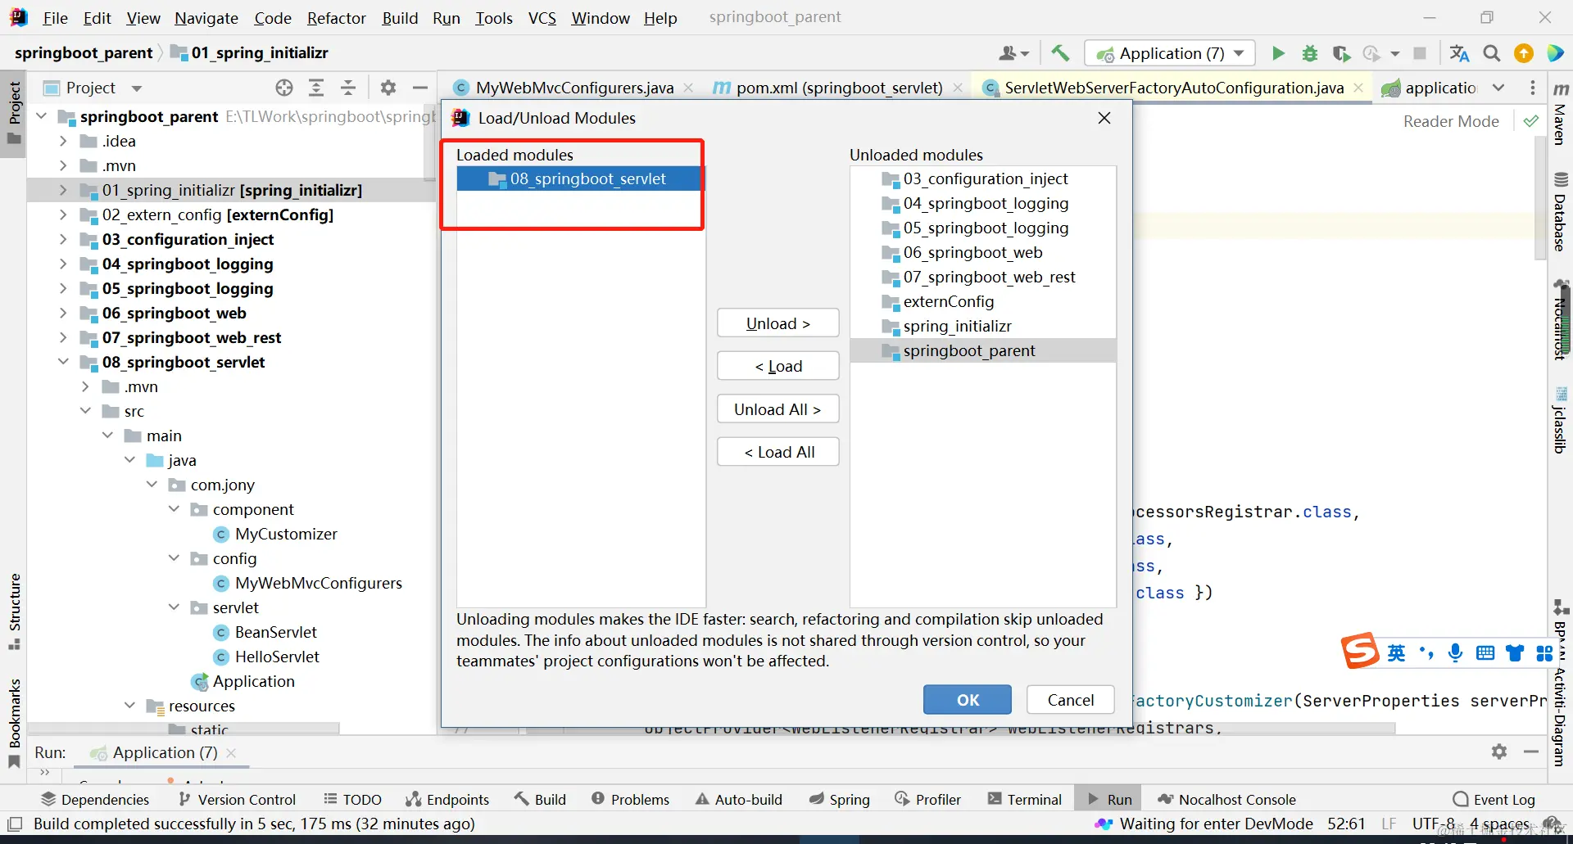Select 08_springboot_servlet in Loaded modules

579,178
